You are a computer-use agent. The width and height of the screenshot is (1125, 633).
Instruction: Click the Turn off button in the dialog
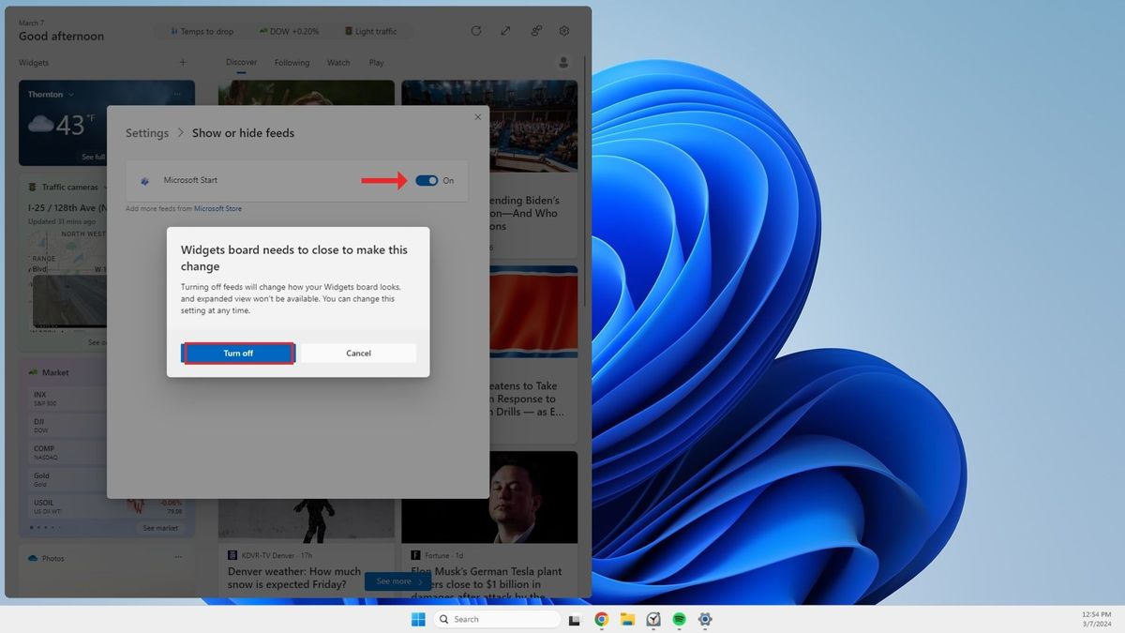(237, 353)
